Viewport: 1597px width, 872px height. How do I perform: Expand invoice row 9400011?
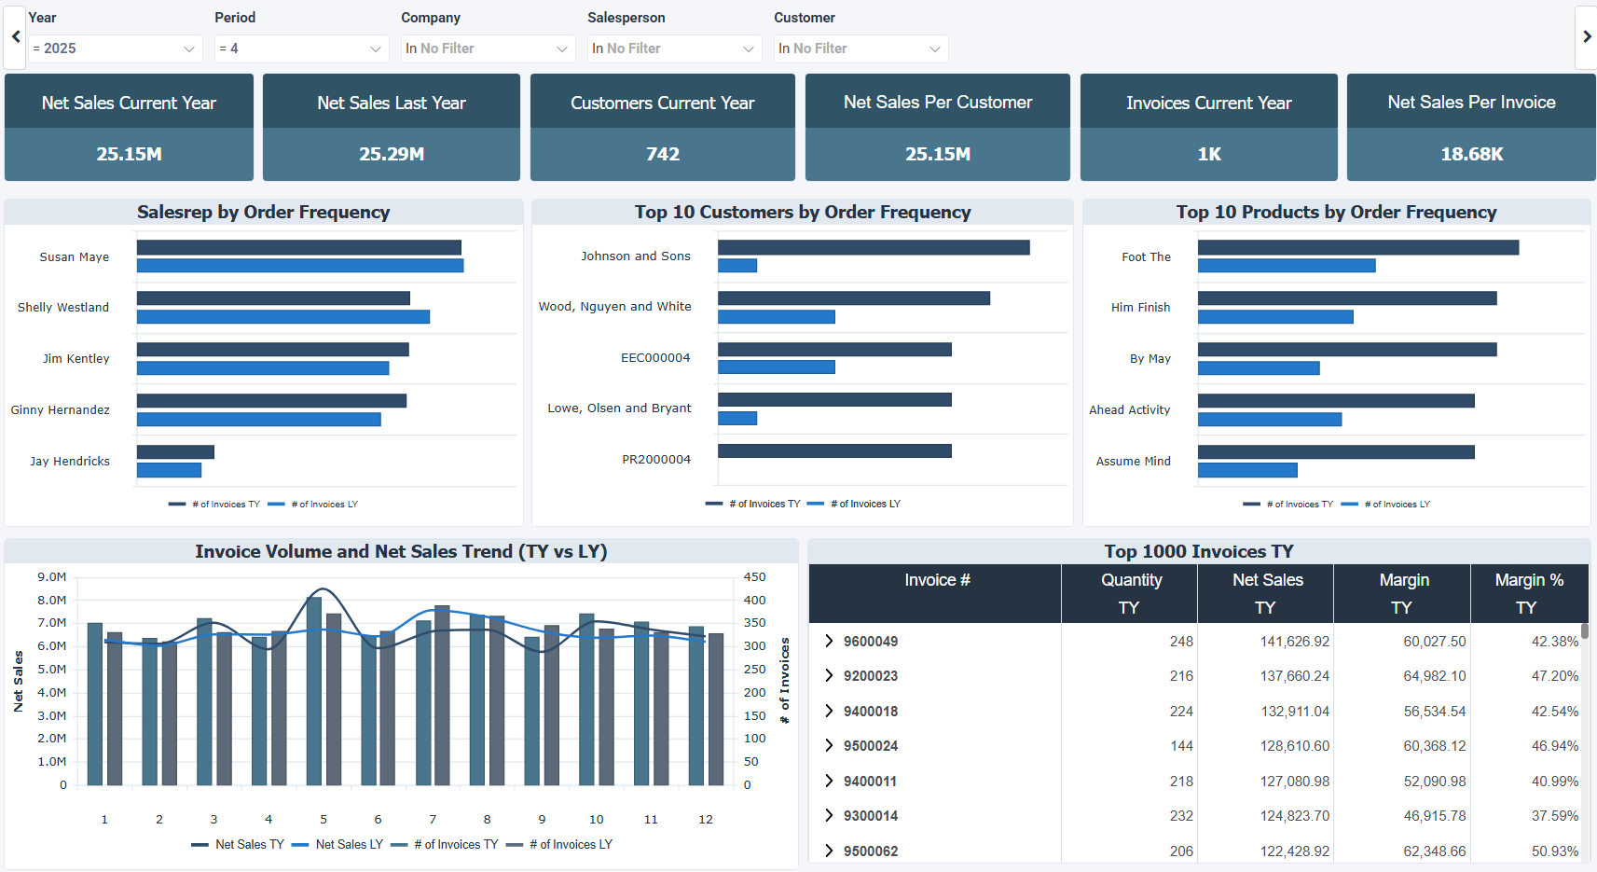[829, 781]
